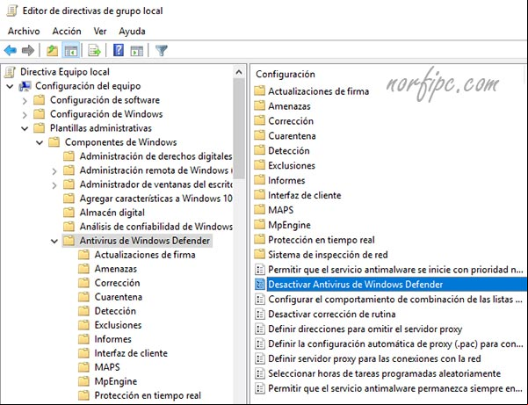Expand Administración remota de Windows node
The width and height of the screenshot is (528, 405).
(x=54, y=171)
